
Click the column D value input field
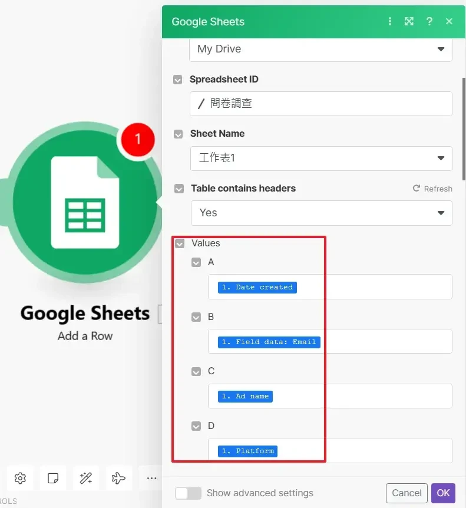[x=330, y=450]
